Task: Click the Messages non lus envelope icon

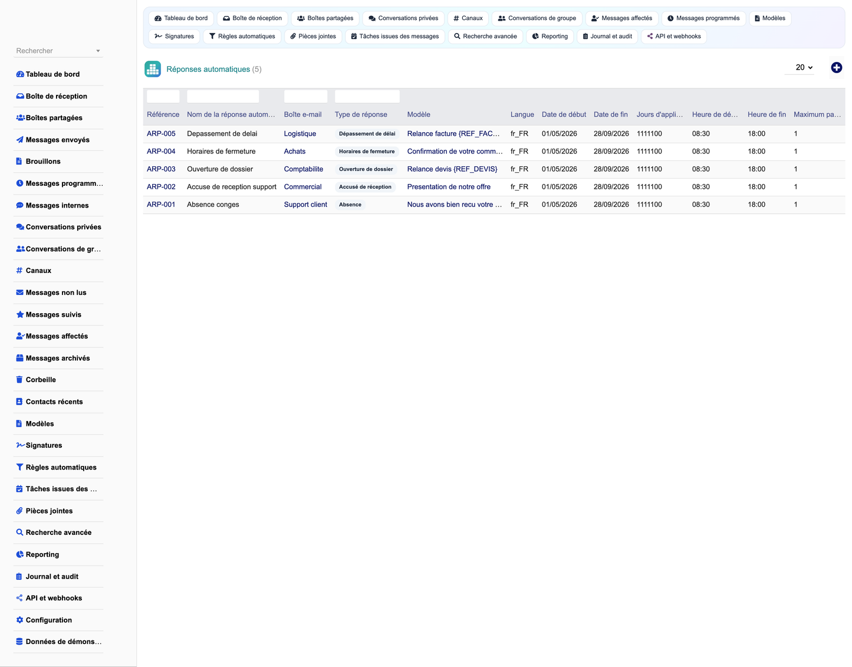Action: (x=20, y=293)
